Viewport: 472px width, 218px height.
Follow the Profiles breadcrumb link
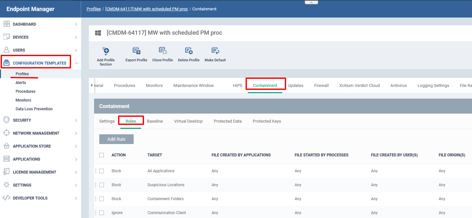94,9
